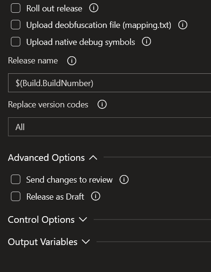Click the Control Options section heading
The width and height of the screenshot is (211, 272).
pos(41,219)
